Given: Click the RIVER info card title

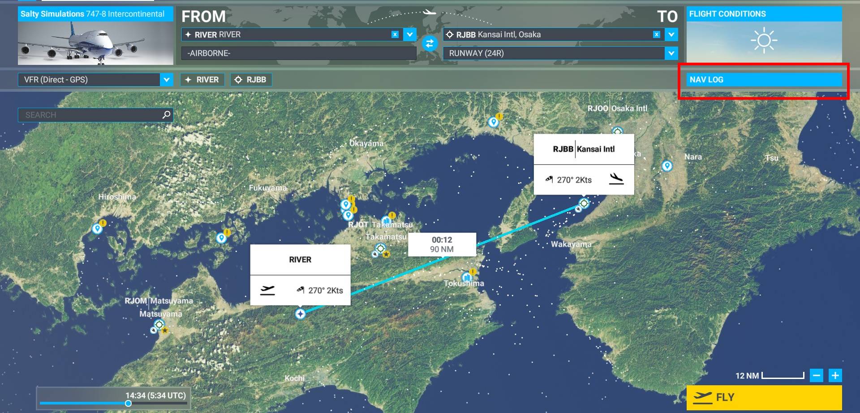Looking at the screenshot, I should (300, 260).
